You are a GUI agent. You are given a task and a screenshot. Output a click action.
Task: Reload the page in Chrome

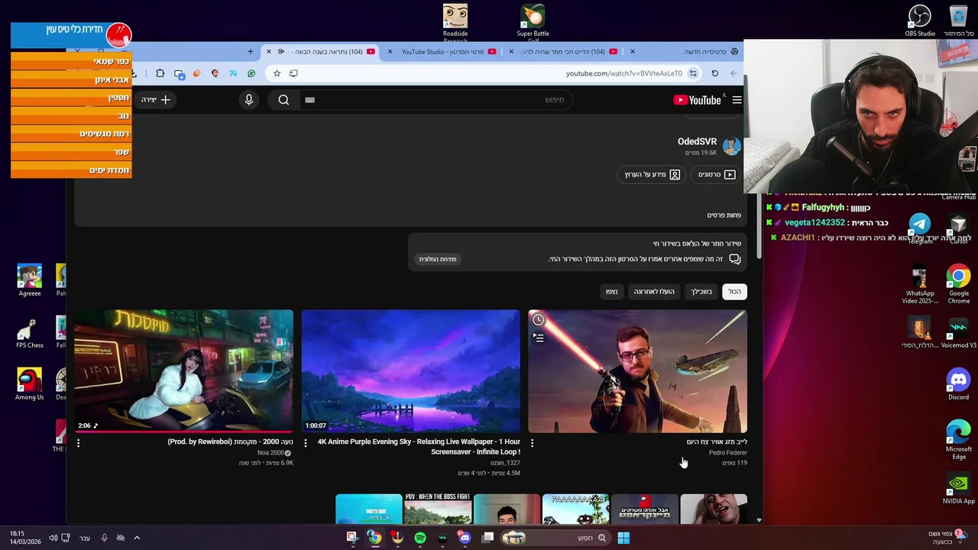point(714,73)
